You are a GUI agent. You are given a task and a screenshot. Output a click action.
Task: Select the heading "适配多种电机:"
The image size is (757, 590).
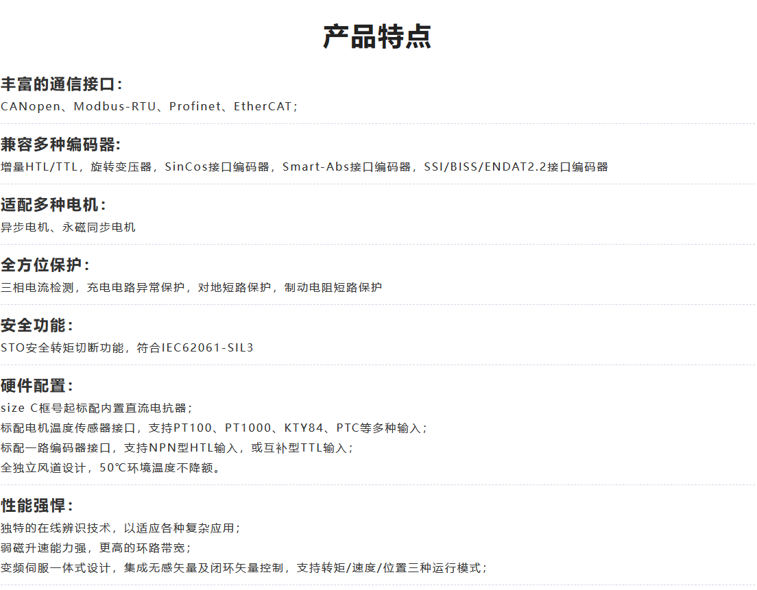pyautogui.click(x=53, y=205)
